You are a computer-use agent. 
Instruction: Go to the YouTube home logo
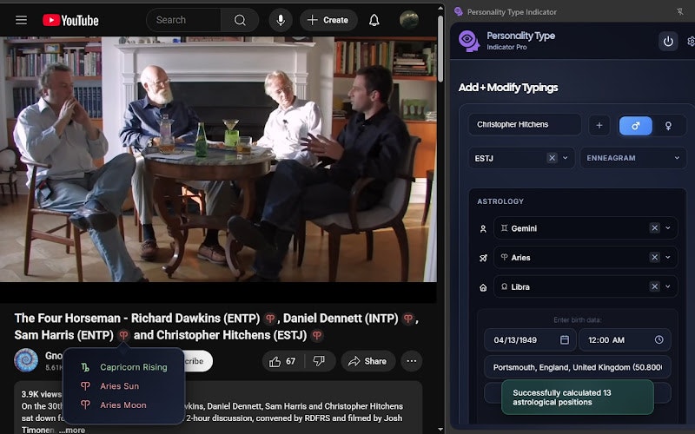(70, 20)
